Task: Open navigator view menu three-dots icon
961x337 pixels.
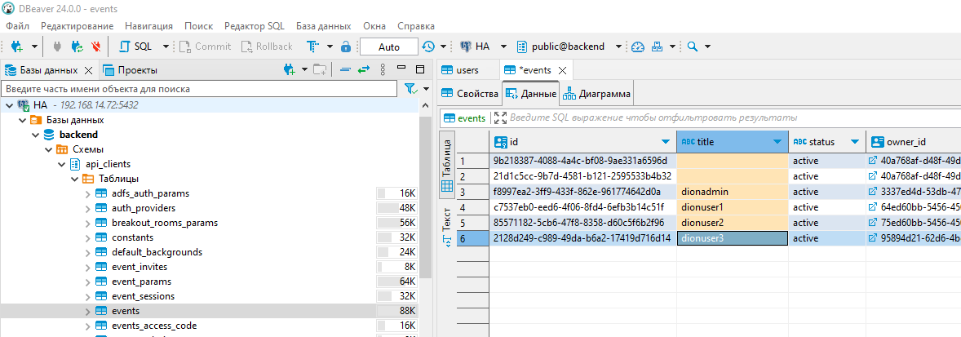Action: tap(383, 70)
